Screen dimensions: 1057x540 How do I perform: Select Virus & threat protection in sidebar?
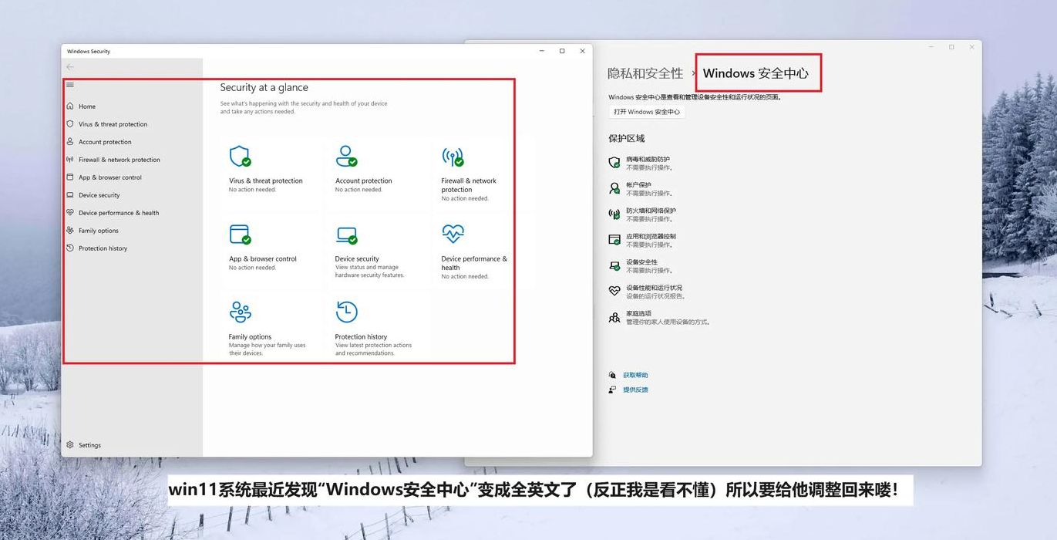coord(113,124)
